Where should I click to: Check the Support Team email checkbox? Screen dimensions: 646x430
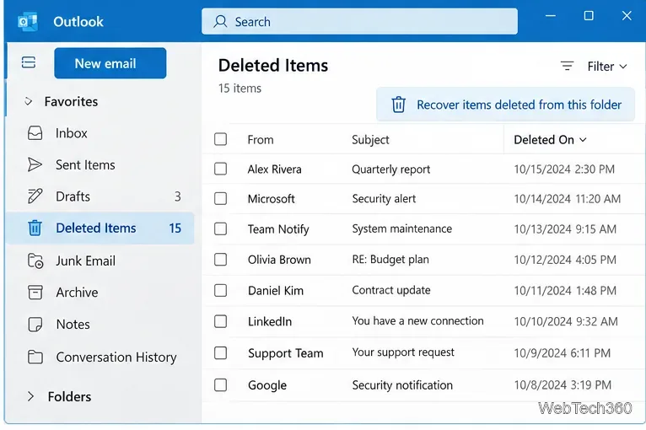point(220,353)
